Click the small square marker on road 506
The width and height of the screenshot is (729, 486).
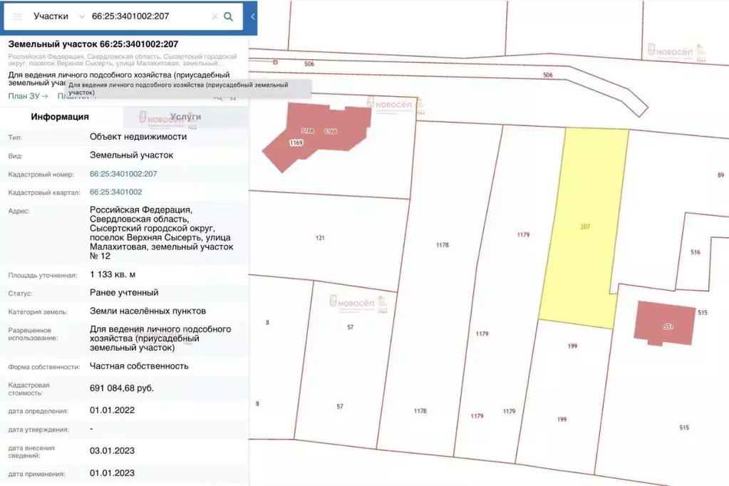point(275,62)
